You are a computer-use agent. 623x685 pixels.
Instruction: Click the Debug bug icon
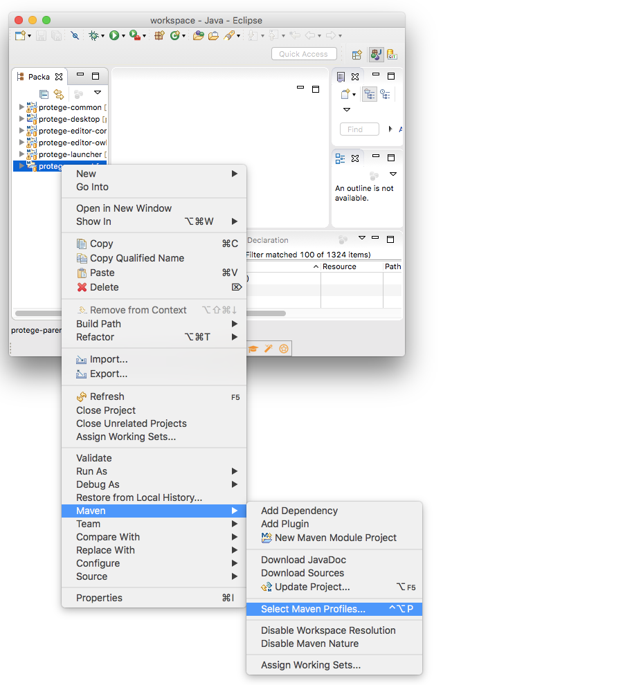tap(93, 35)
